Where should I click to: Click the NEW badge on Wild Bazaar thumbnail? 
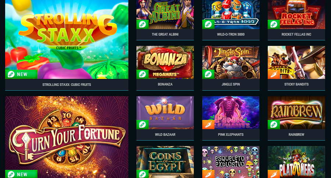[142, 124]
